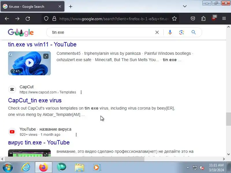The width and height of the screenshot is (231, 173).
Task: Open the green globe taskbar app
Action: (62, 168)
